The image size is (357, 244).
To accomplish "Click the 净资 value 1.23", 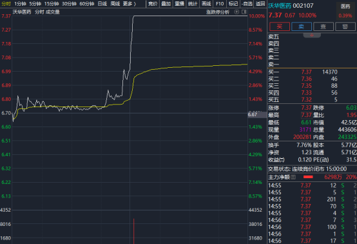I will (x=307, y=152).
